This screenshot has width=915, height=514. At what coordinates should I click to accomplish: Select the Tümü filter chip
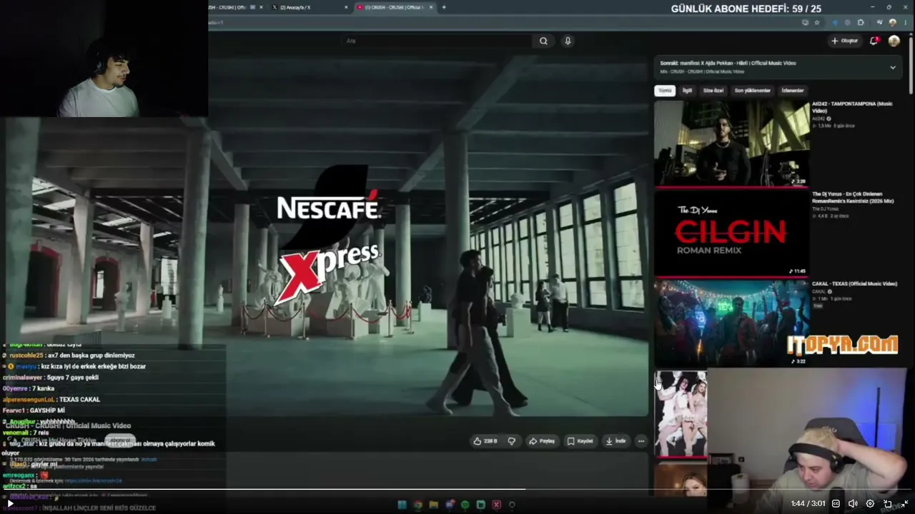tap(665, 91)
